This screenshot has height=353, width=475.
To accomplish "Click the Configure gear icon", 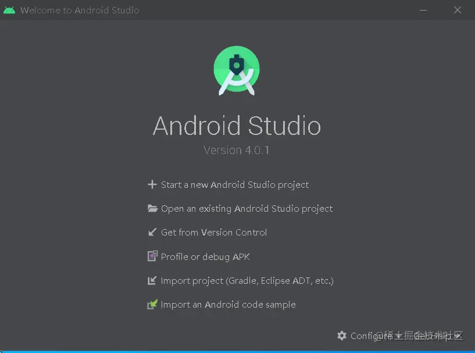I will coord(342,336).
